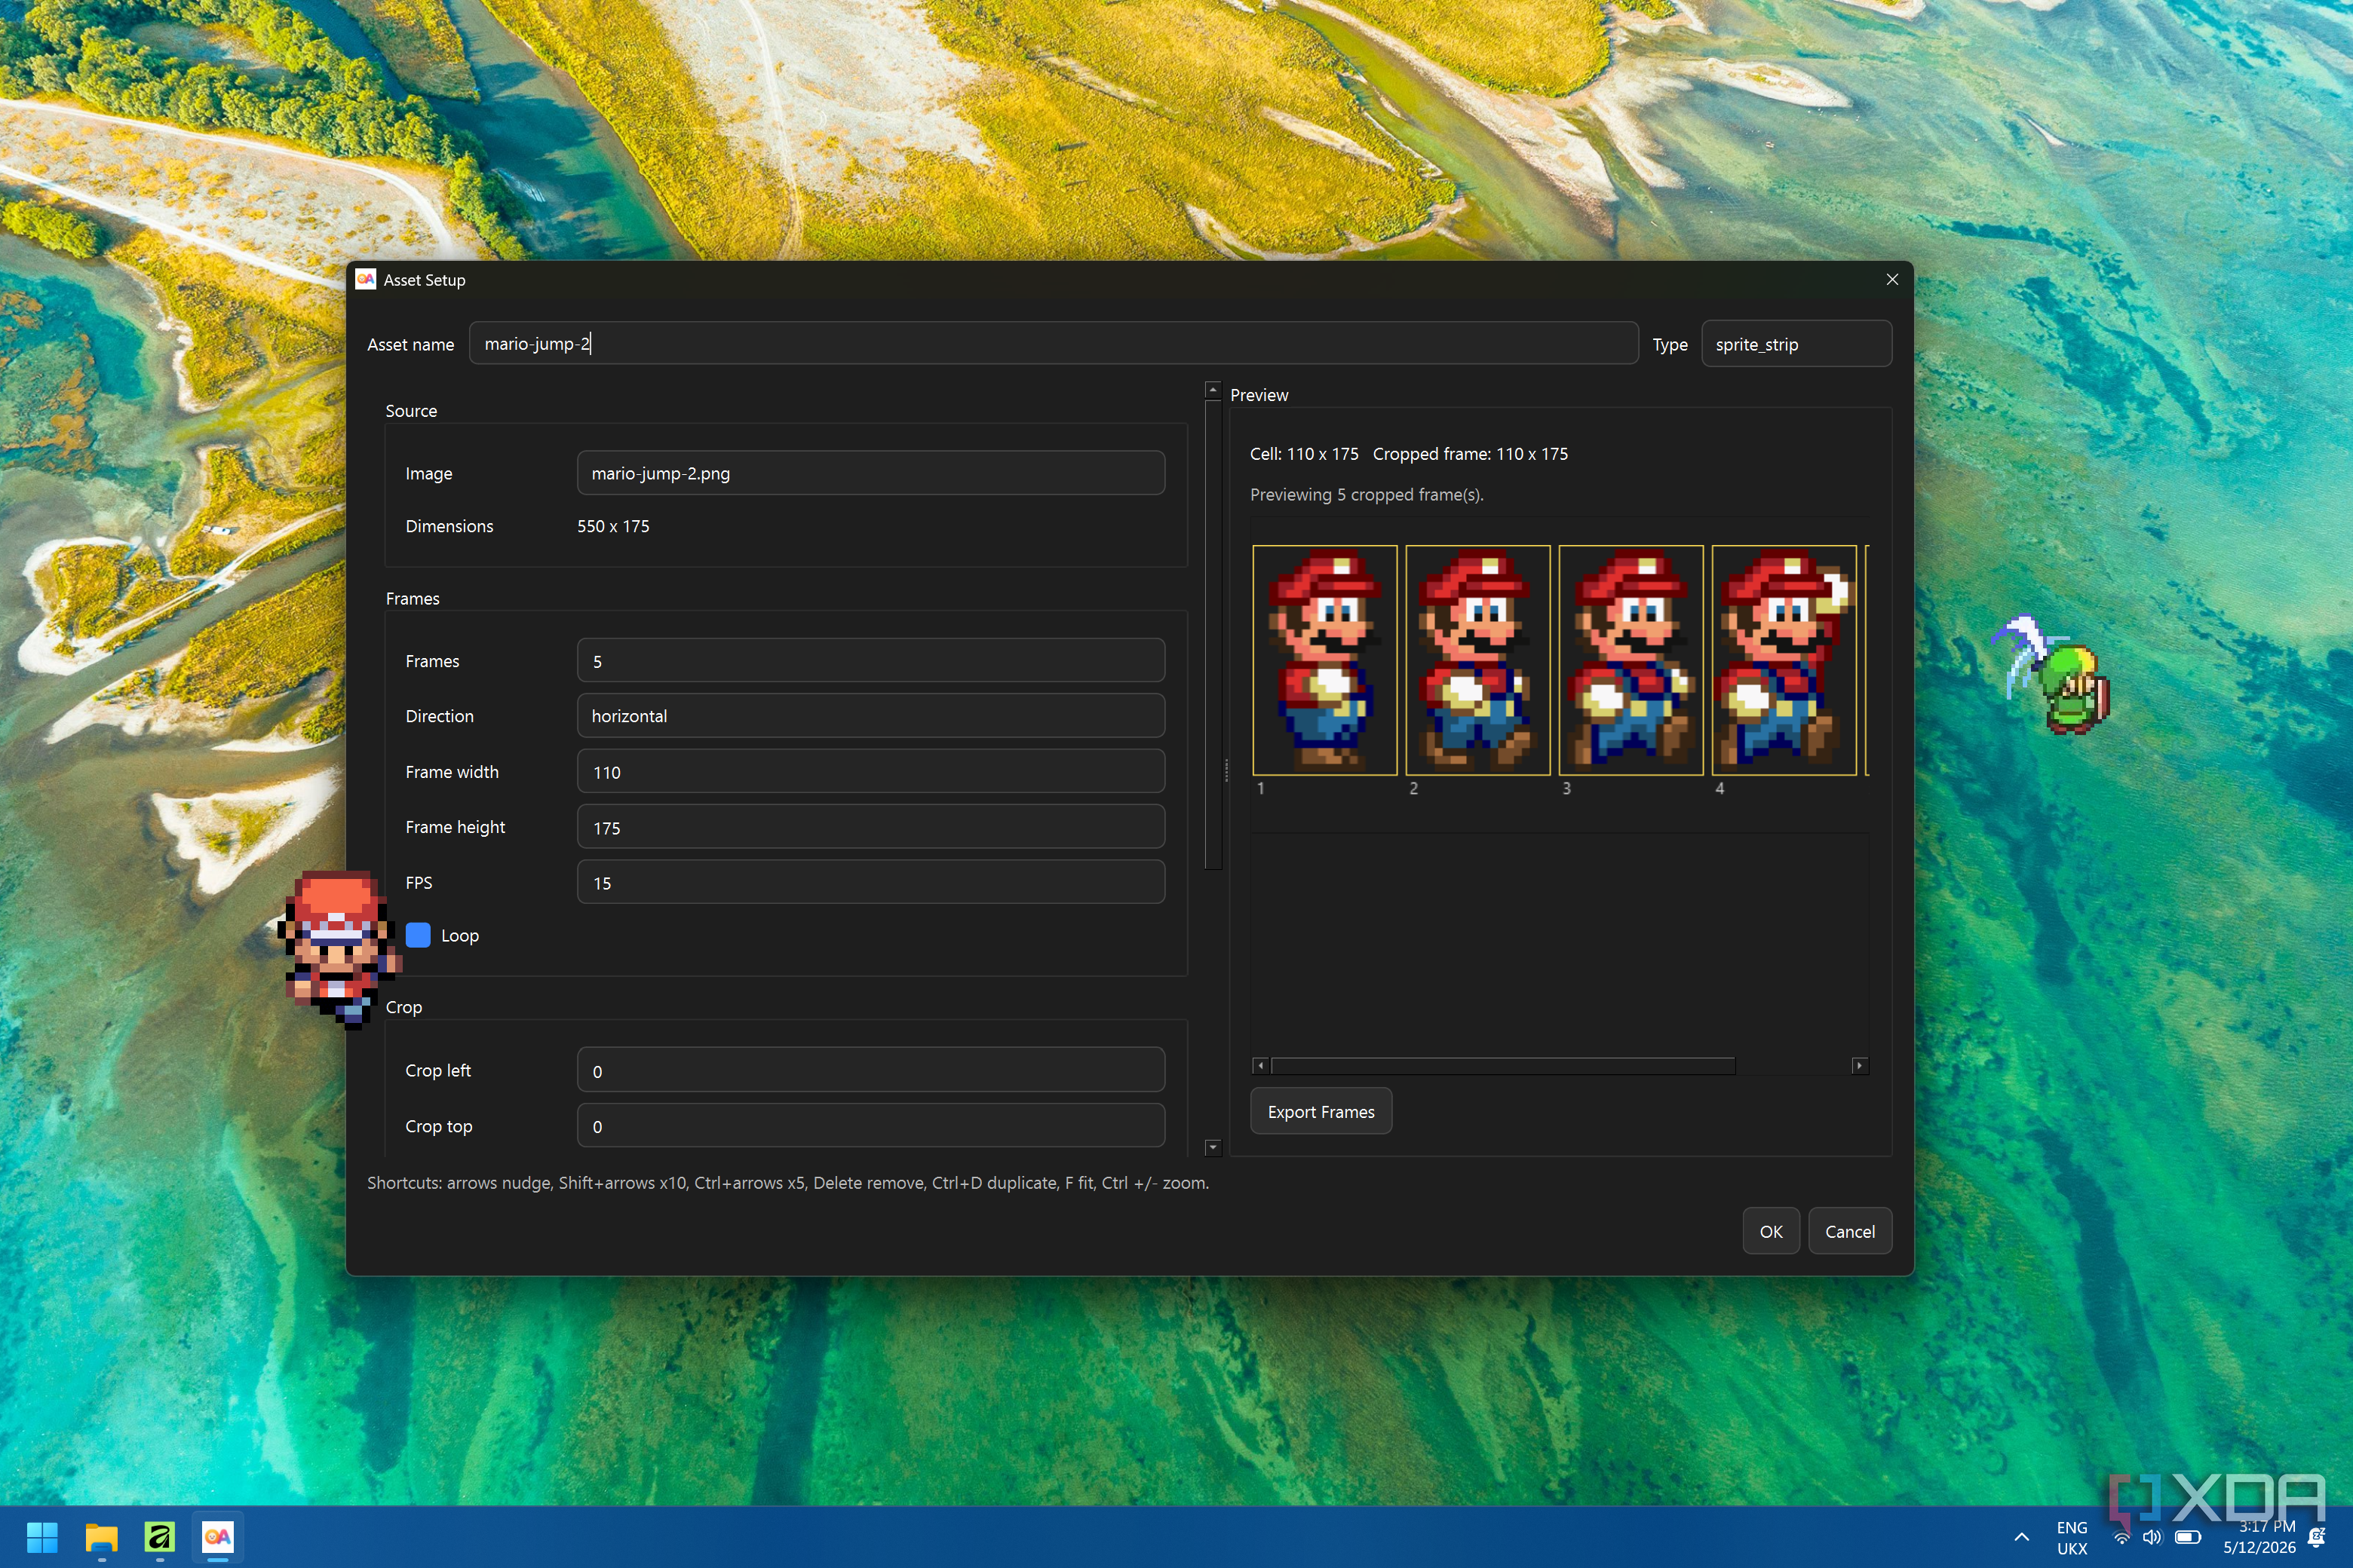Click 'Previewing 5 cropped frame(s).' text
Screen dimensions: 2353x1568
pyautogui.click(x=1367, y=495)
